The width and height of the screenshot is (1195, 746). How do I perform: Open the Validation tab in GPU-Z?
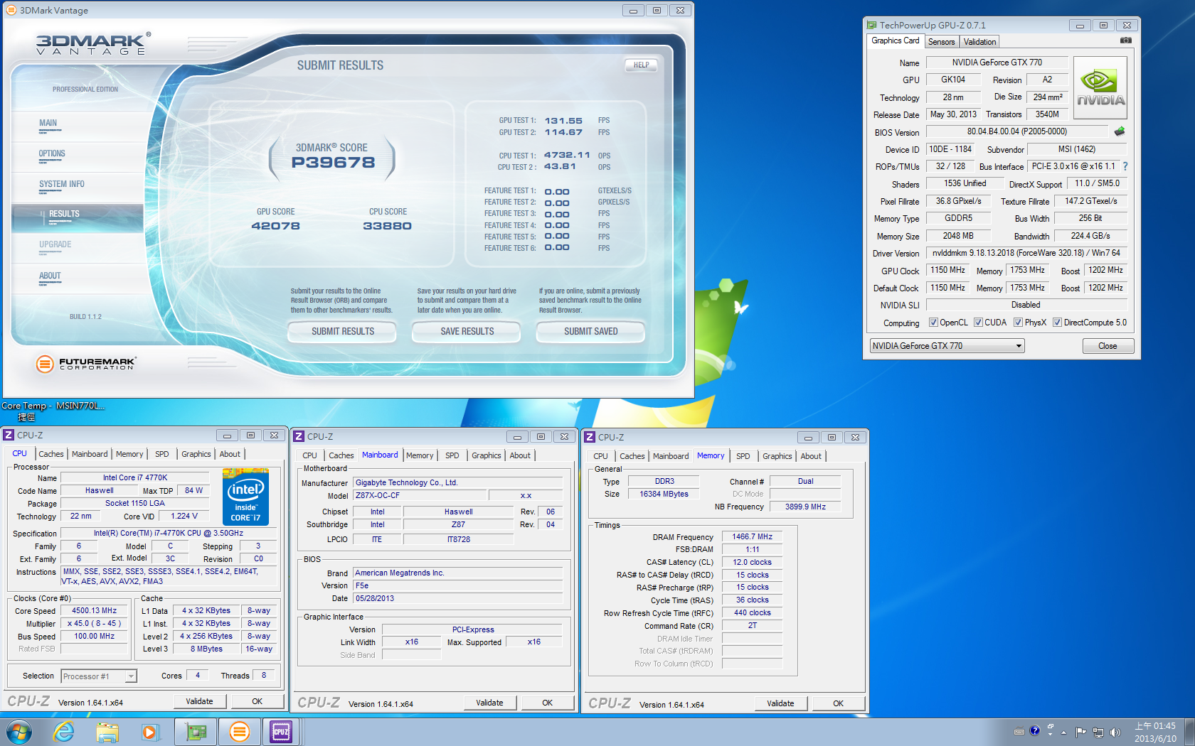click(x=979, y=42)
